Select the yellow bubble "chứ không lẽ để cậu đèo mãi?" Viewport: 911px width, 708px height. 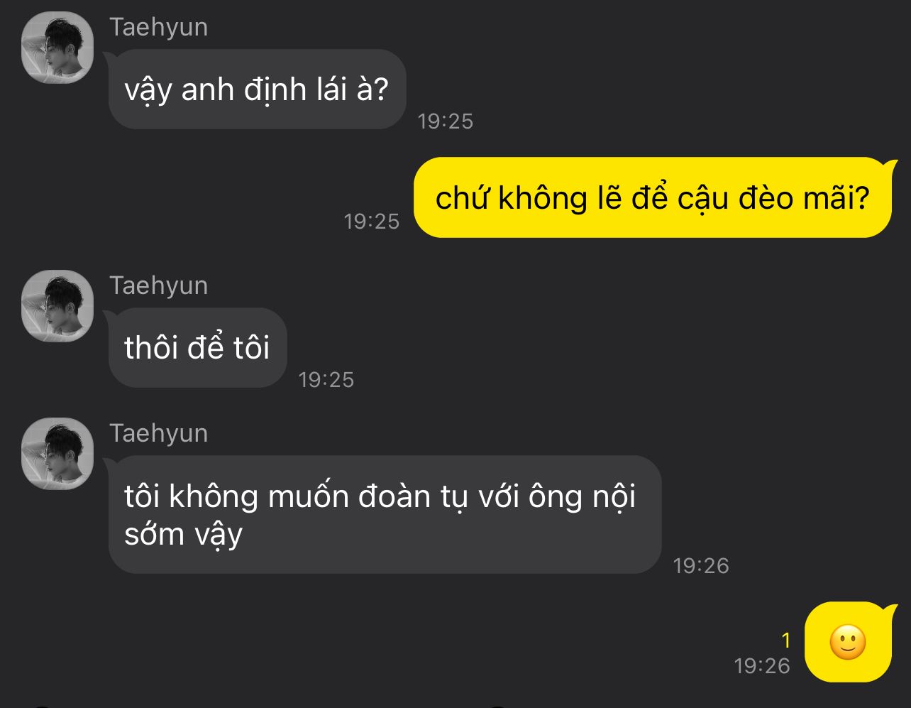[652, 197]
